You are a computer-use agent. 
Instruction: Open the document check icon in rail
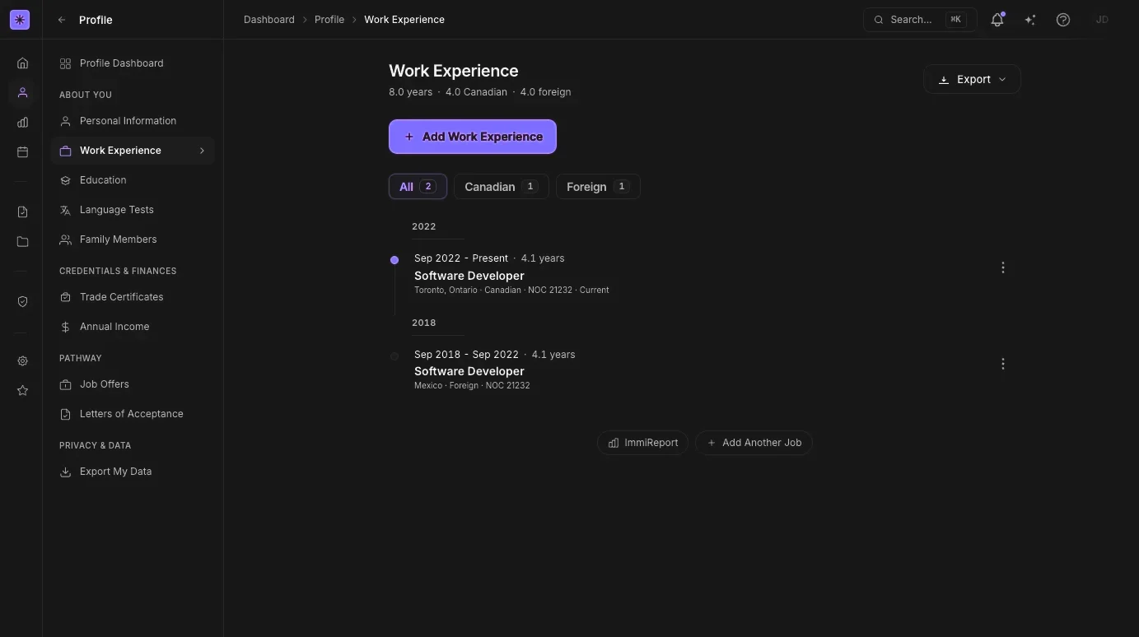[x=22, y=212]
